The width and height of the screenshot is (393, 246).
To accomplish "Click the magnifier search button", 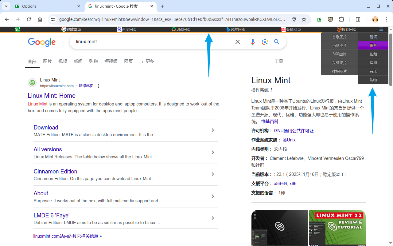I will tap(277, 42).
